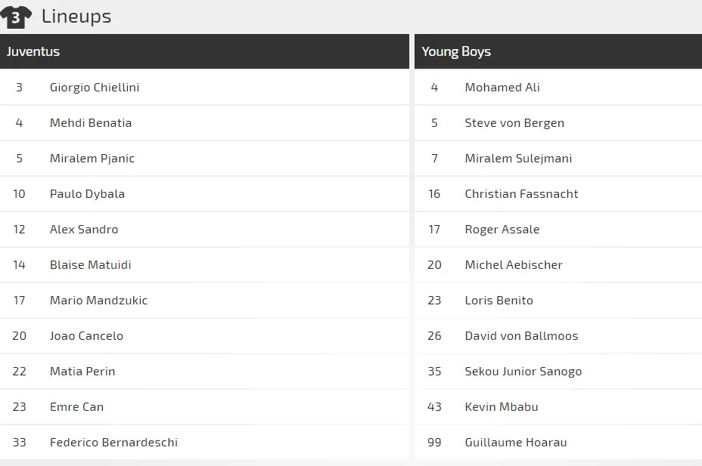Select the Young Boys team header
Screen dimensions: 702x466
tap(456, 51)
